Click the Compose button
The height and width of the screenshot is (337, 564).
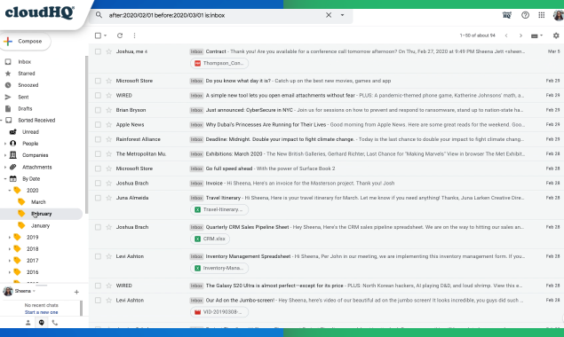coord(25,42)
